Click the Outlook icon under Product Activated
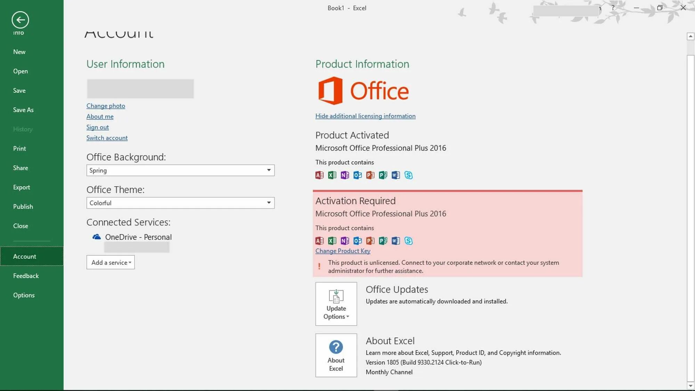This screenshot has height=391, width=695. coord(358,175)
